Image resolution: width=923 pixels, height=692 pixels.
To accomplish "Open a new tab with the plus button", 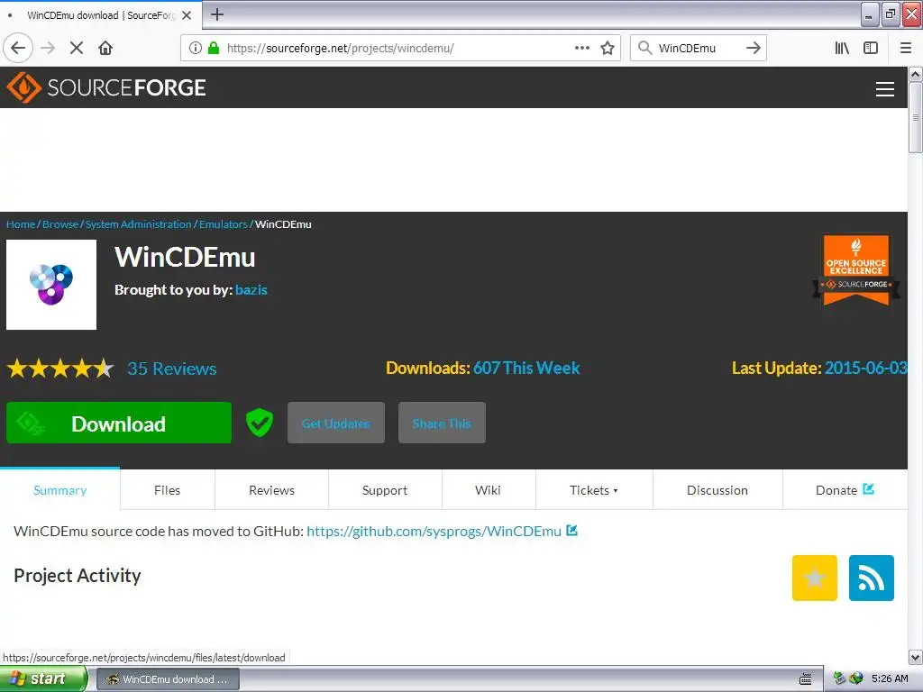I will click(x=217, y=14).
